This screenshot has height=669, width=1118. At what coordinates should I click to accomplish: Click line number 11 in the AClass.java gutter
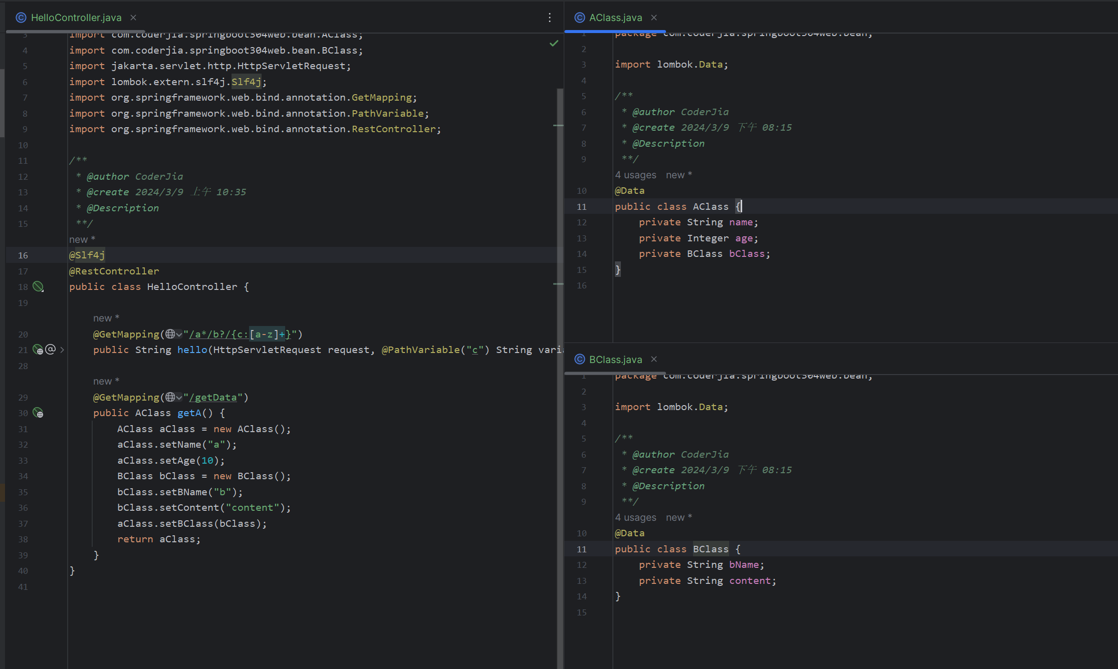(x=581, y=206)
